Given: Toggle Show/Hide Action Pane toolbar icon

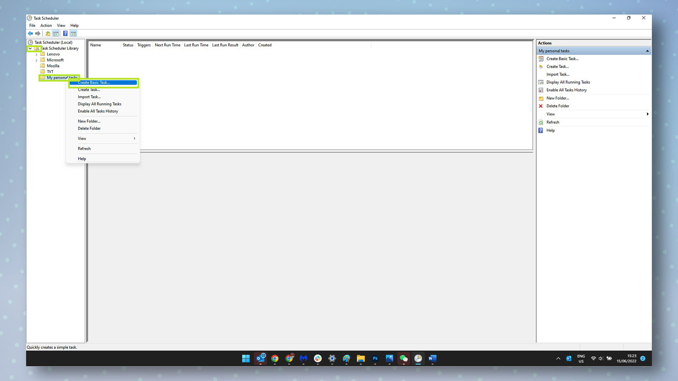Looking at the screenshot, I should pos(73,34).
